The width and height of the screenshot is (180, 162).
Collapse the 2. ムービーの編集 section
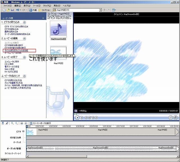coord(24,38)
